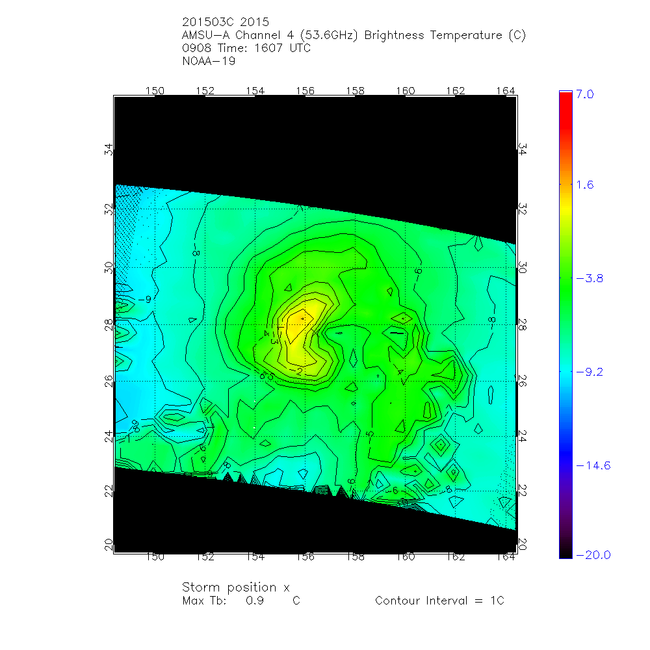Click latitude label "28" on the left axis
The height and width of the screenshot is (650, 650).
pos(108,324)
